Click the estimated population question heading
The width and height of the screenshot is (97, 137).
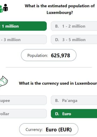[60, 9]
